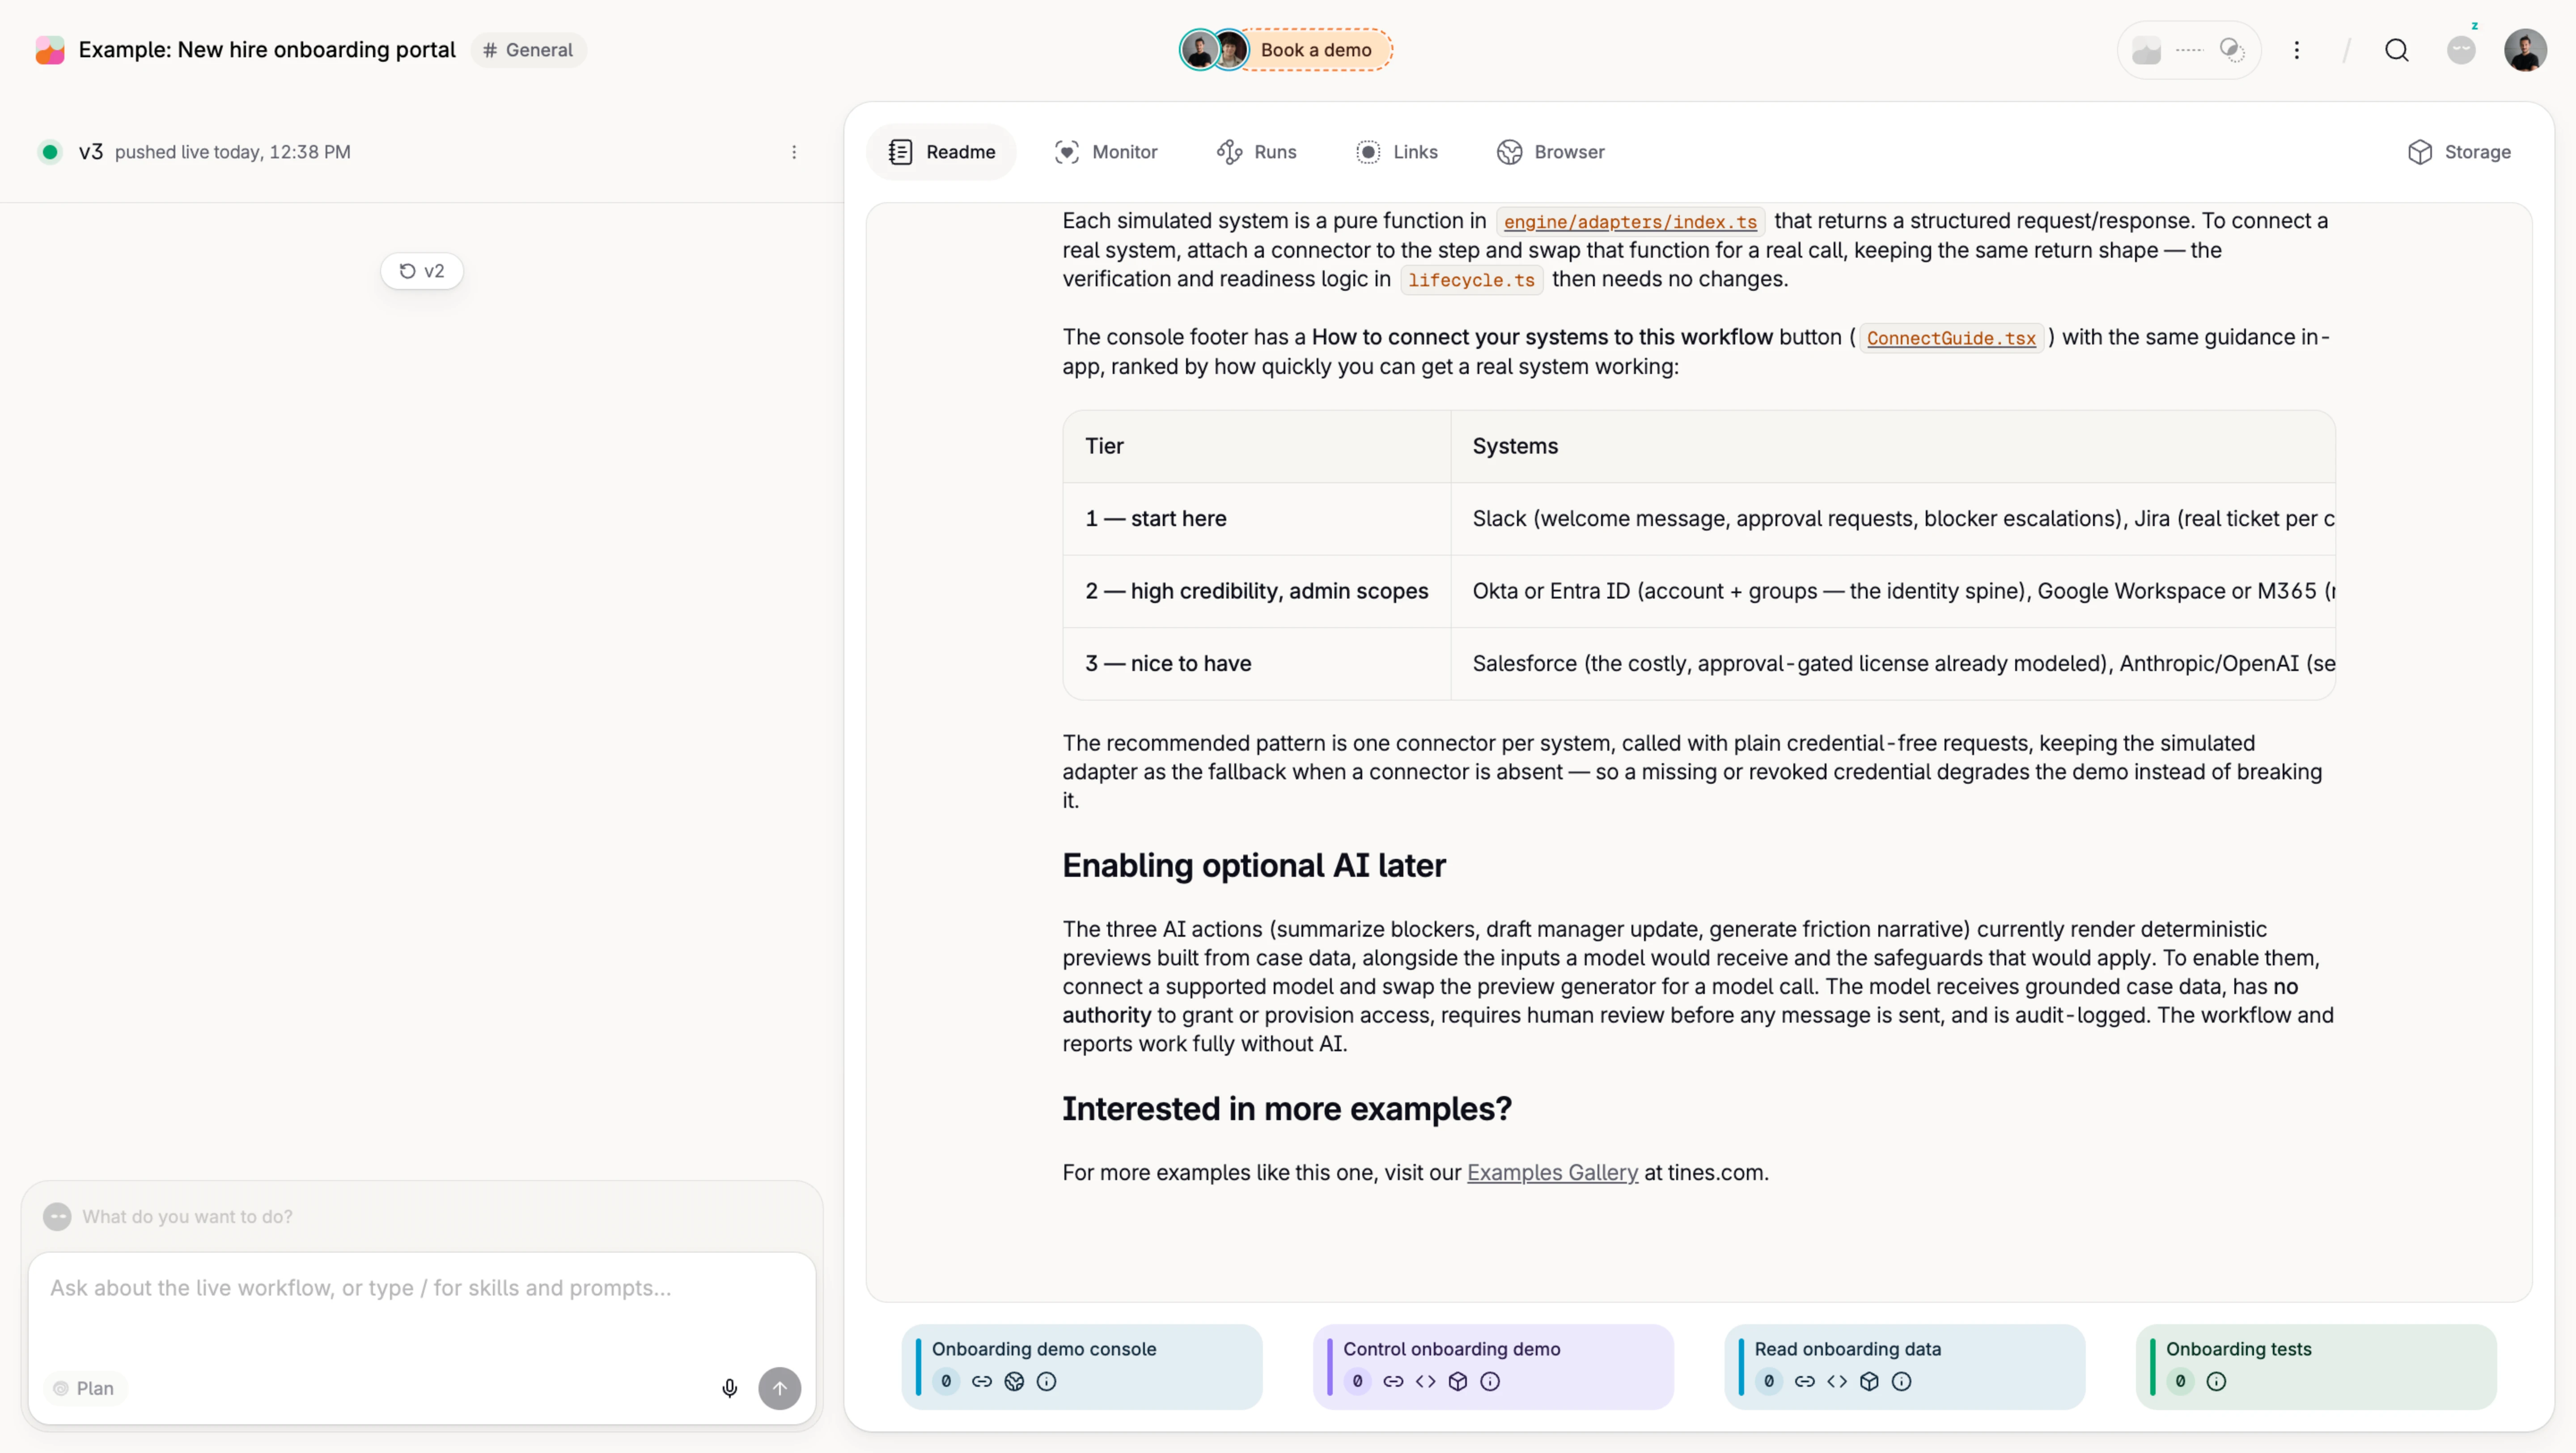
Task: Click link icon on Read onboarding data
Action: 1804,1381
